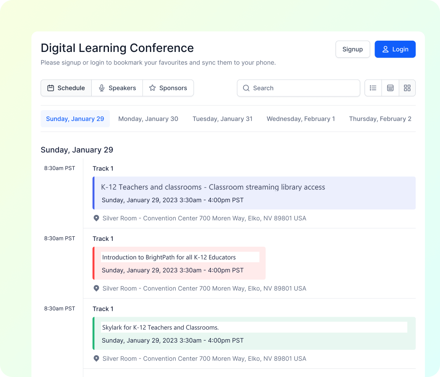Select the compact rows view icon

pos(390,88)
